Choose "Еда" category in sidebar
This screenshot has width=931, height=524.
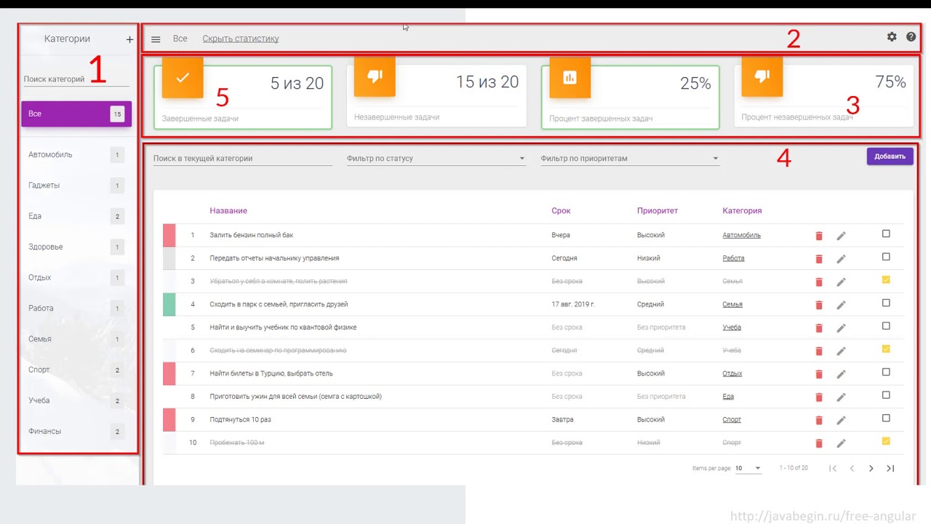pos(76,216)
